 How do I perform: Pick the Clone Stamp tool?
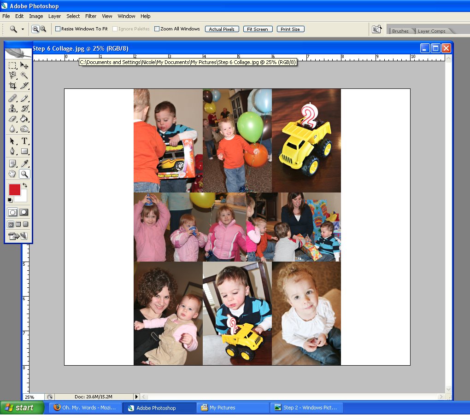click(x=13, y=109)
